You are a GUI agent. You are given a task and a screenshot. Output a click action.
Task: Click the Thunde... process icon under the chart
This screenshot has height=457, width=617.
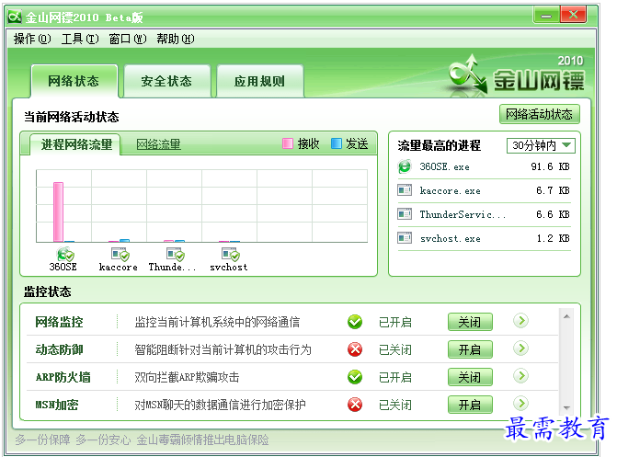(x=175, y=255)
